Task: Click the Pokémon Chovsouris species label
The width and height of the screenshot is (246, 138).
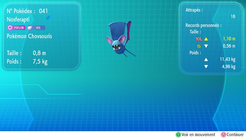Action: [29, 36]
